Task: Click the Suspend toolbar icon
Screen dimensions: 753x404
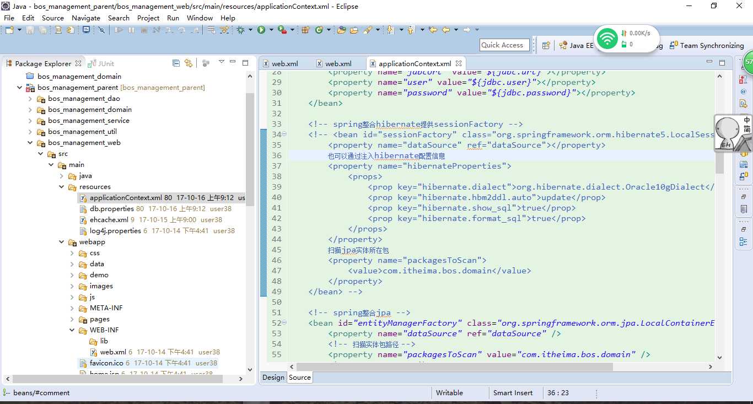Action: pos(131,30)
